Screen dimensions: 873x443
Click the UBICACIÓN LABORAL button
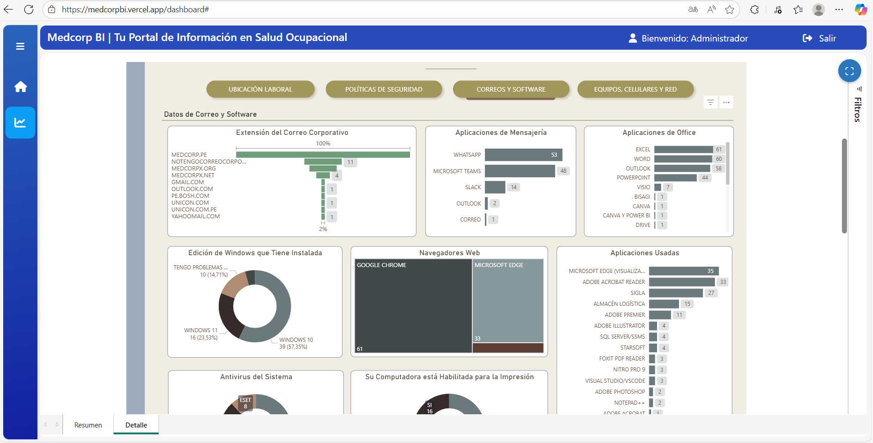click(x=260, y=89)
